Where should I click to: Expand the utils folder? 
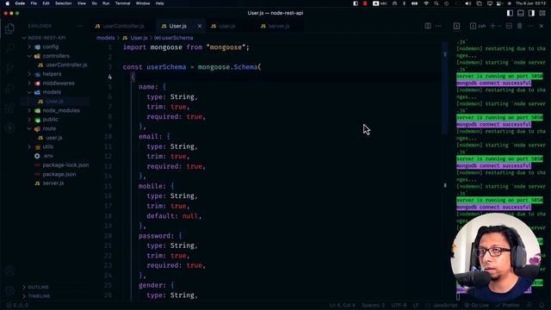[x=55, y=146]
